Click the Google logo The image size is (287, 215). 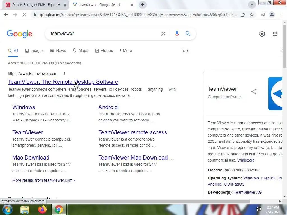[x=20, y=34]
